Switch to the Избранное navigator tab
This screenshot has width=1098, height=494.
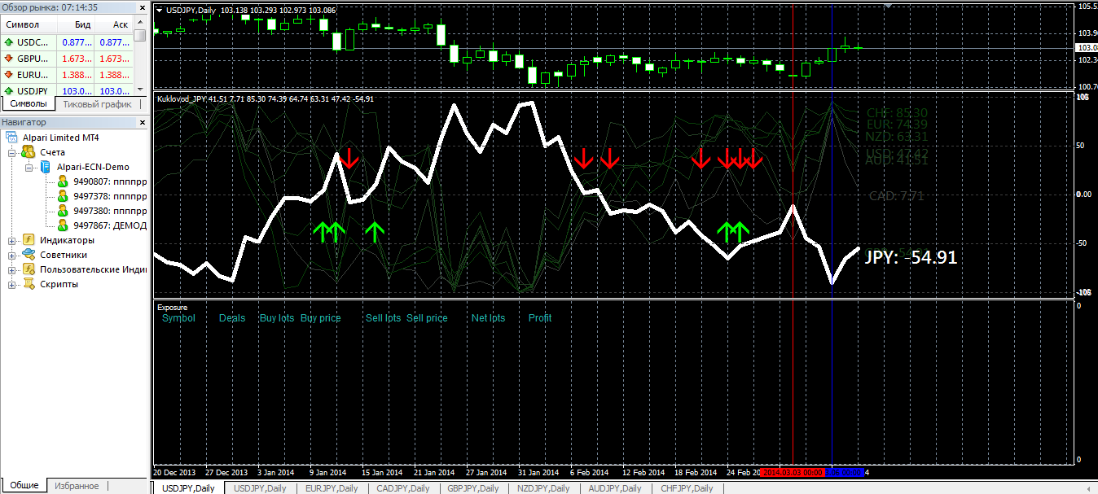77,486
